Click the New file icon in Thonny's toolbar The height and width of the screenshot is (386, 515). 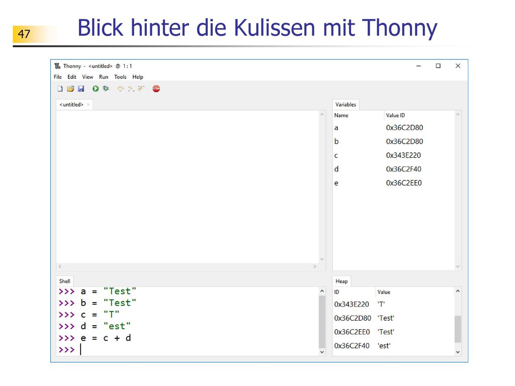click(60, 88)
